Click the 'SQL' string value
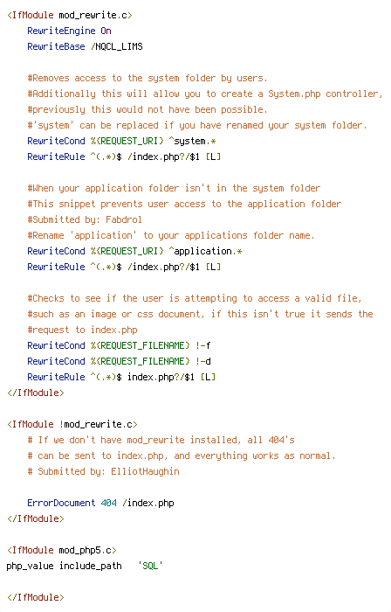This screenshot has width=391, height=612. [150, 566]
